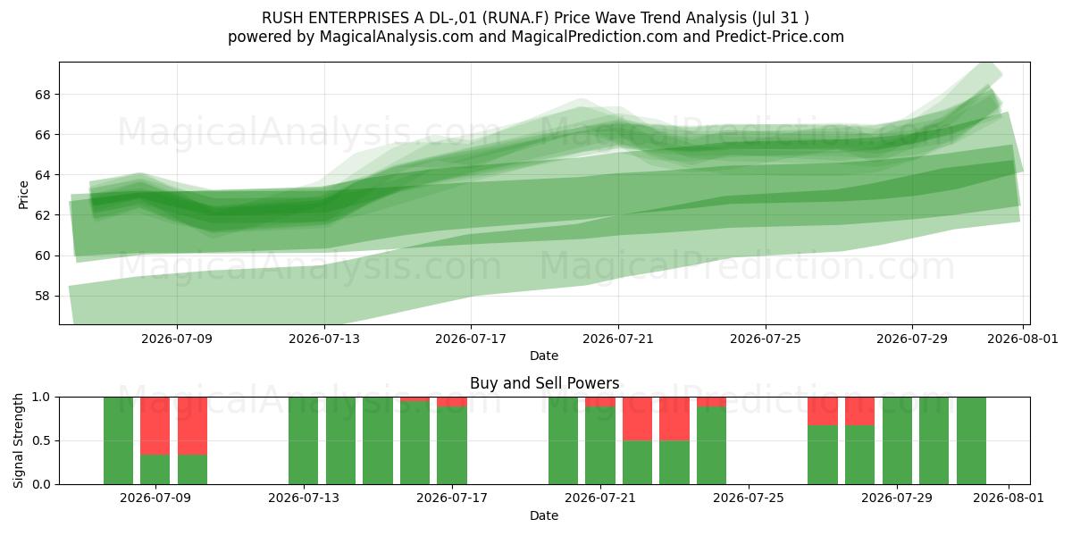Screen dimensions: 1072x536
Task: Select the full green bar for July 13
Action: [x=304, y=440]
